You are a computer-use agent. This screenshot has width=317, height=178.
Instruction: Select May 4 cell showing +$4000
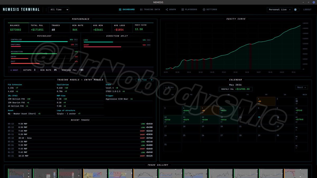(191, 110)
